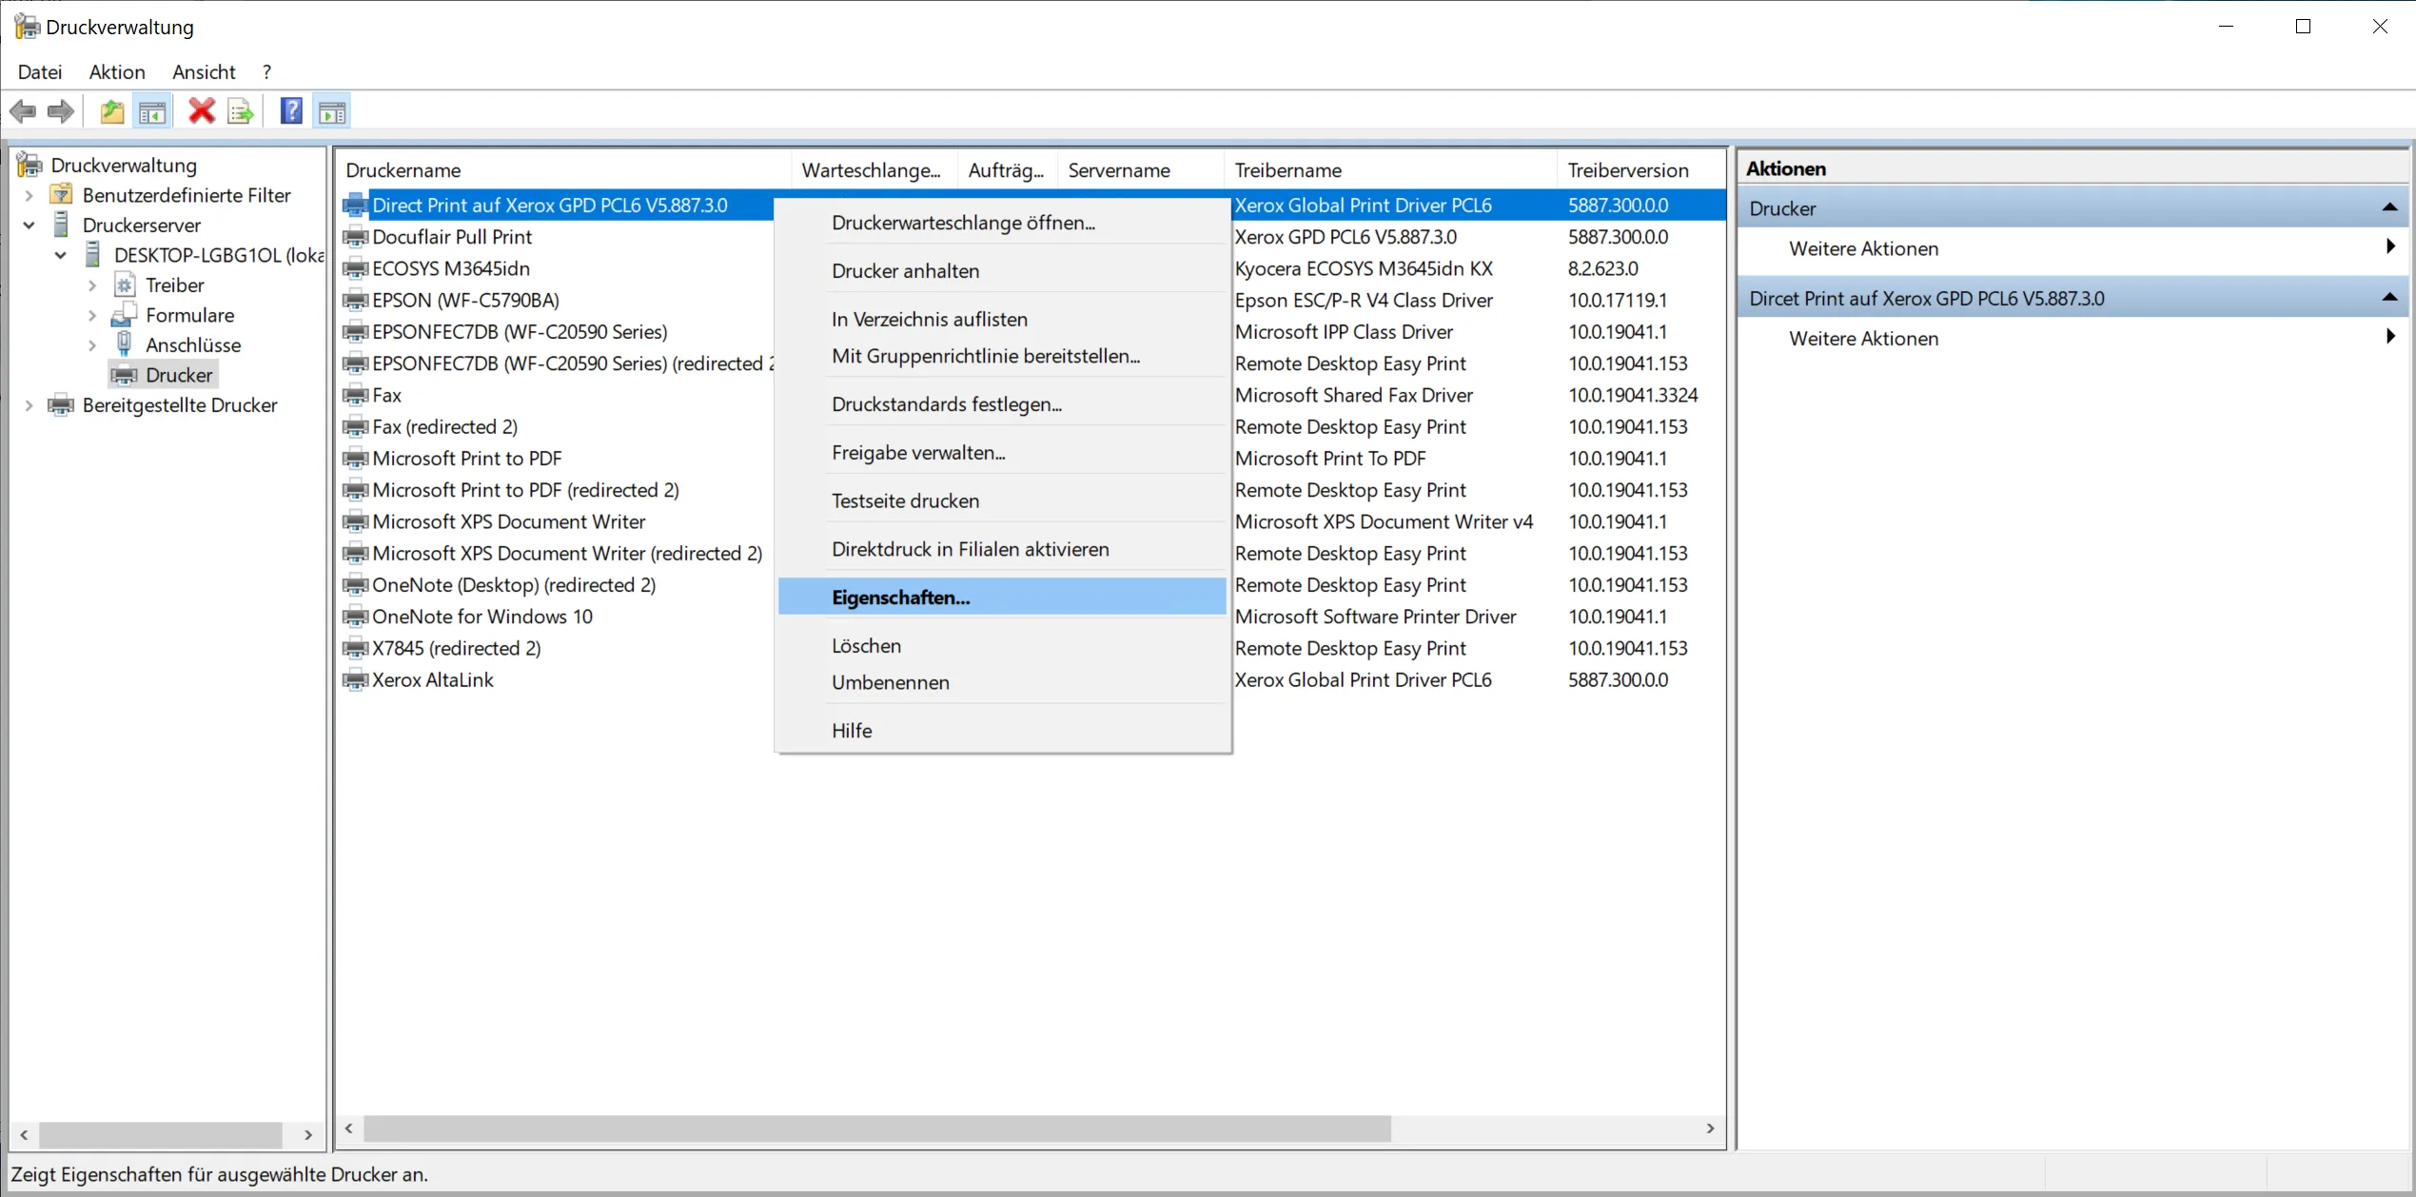The width and height of the screenshot is (2416, 1197).
Task: Click the Forward arrow toolbar icon
Action: 61,112
